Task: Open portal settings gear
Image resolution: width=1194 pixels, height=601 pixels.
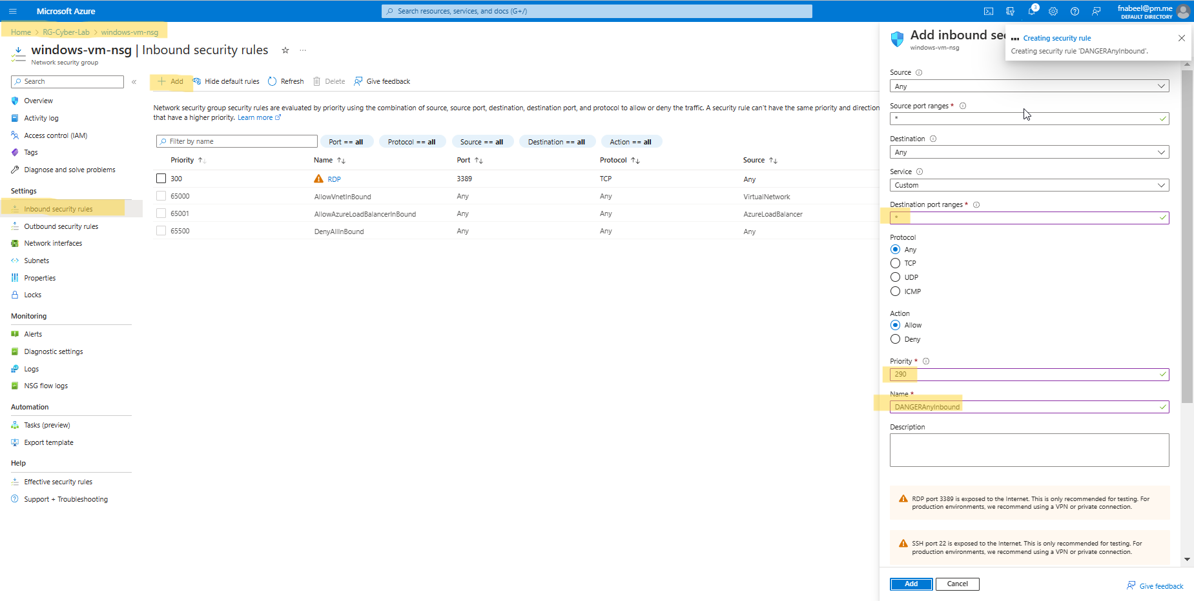Action: 1053,11
